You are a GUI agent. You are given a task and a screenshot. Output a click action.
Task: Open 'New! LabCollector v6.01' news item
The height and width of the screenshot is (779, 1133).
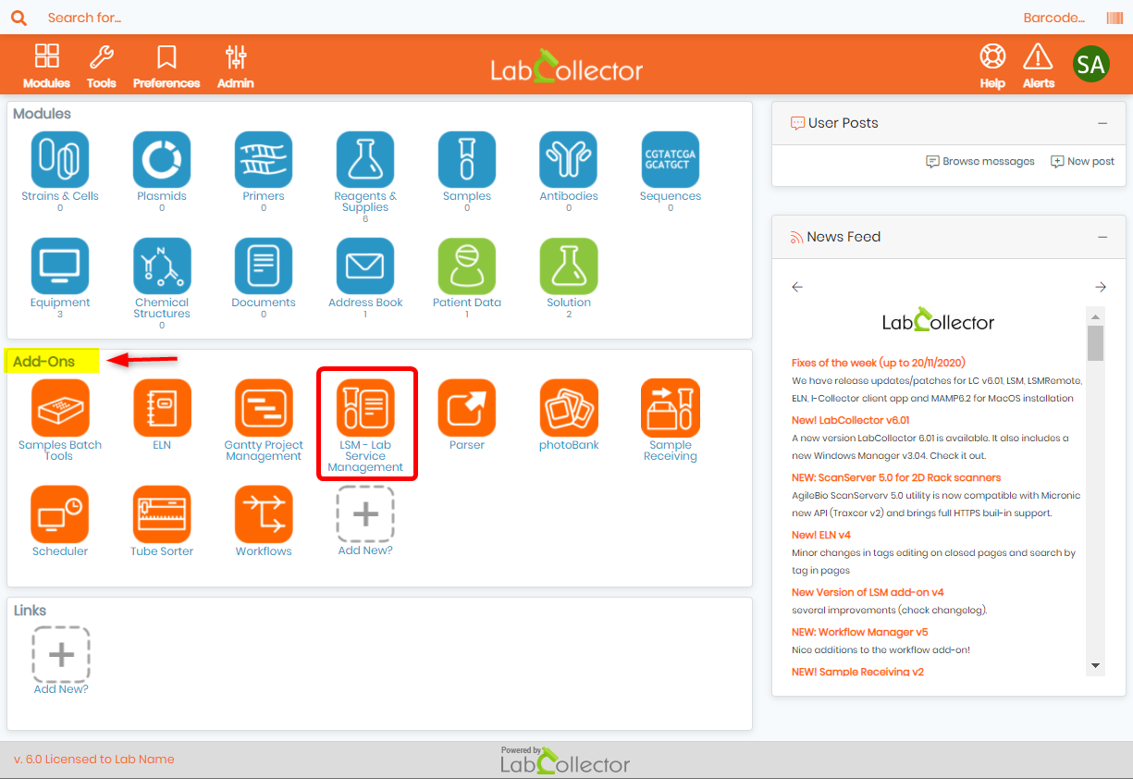pos(851,420)
